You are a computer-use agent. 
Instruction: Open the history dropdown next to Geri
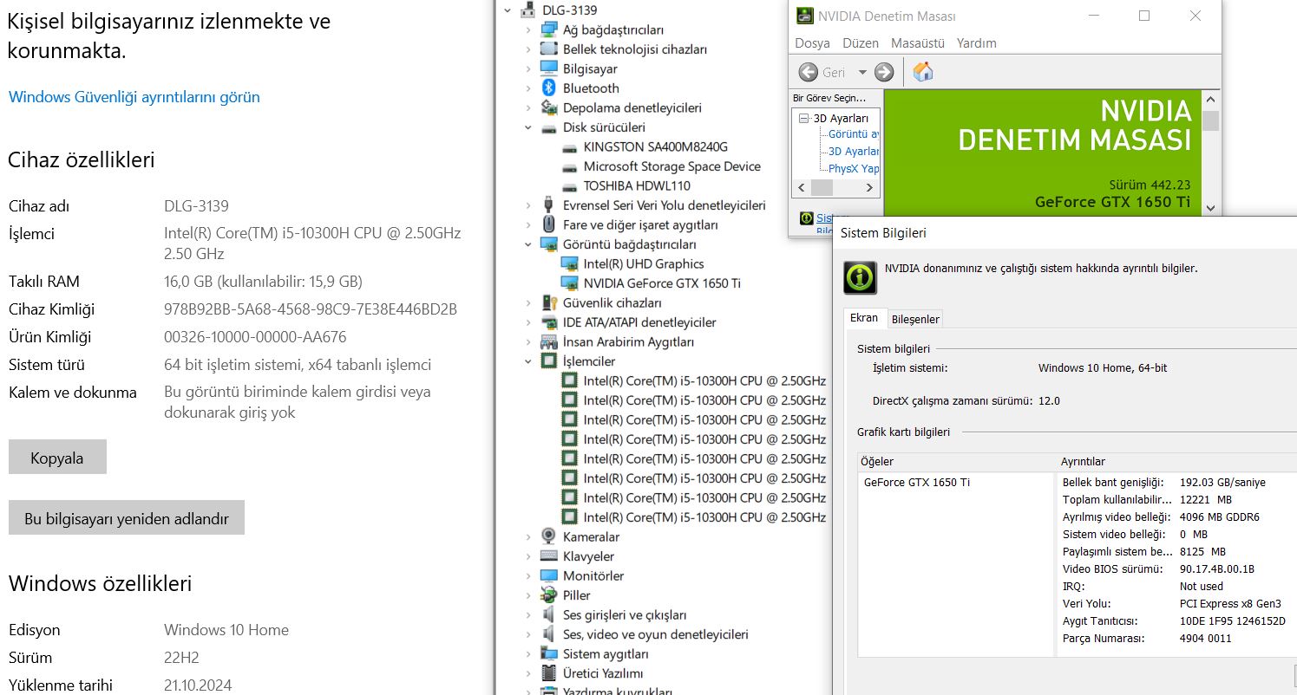862,73
